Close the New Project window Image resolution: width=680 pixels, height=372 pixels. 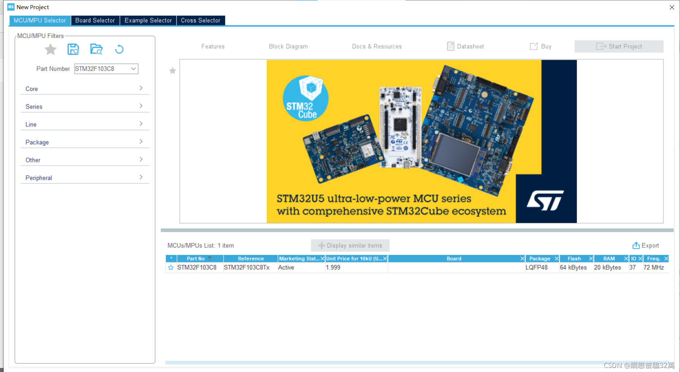tap(672, 7)
